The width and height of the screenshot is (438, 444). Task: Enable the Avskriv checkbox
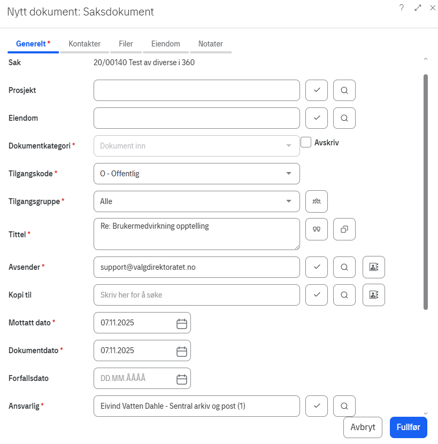306,142
